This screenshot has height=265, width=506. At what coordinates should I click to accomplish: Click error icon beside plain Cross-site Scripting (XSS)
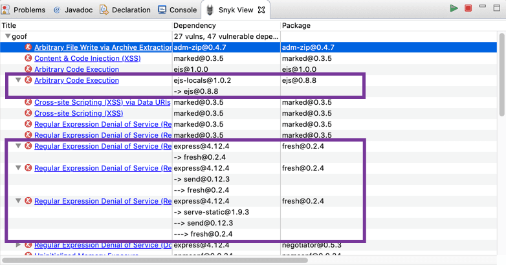click(x=28, y=113)
